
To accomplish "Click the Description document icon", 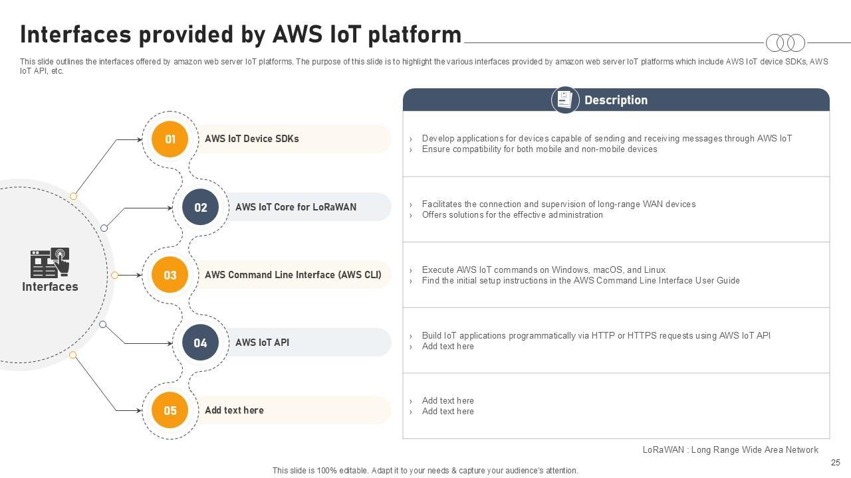I will click(x=564, y=100).
